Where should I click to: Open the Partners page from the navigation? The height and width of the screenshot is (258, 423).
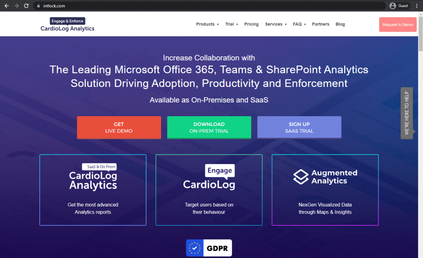click(x=320, y=24)
